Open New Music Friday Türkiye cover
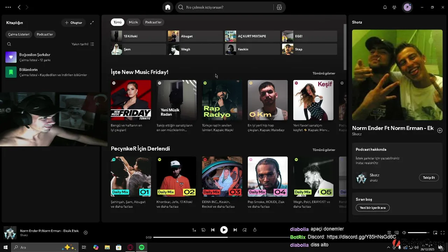The image size is (448, 252). [131, 100]
